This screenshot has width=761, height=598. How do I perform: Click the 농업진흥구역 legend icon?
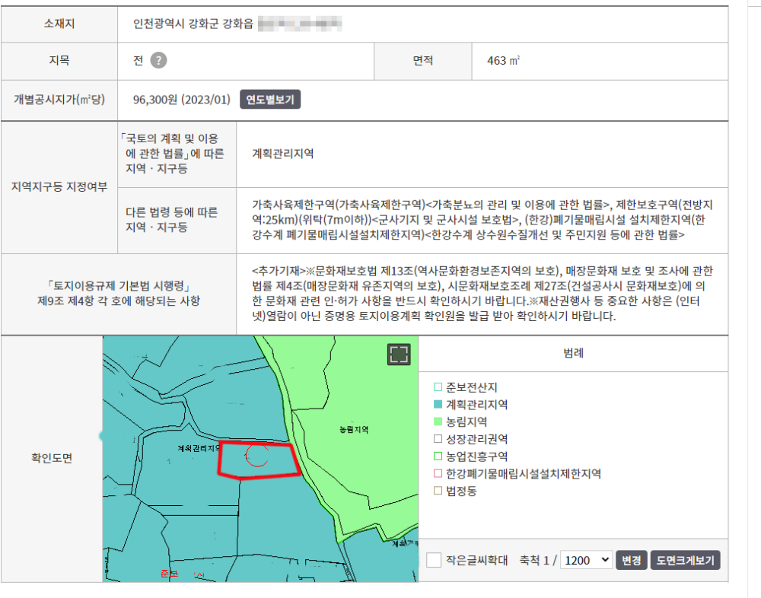(x=438, y=456)
